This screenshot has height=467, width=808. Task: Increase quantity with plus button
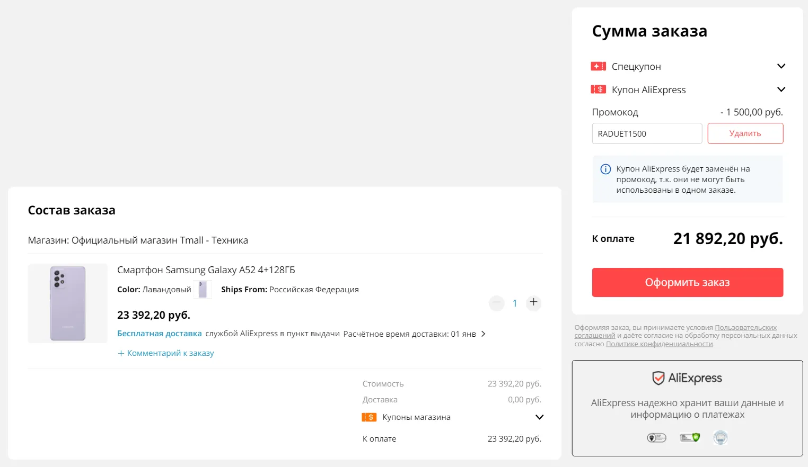pos(533,303)
